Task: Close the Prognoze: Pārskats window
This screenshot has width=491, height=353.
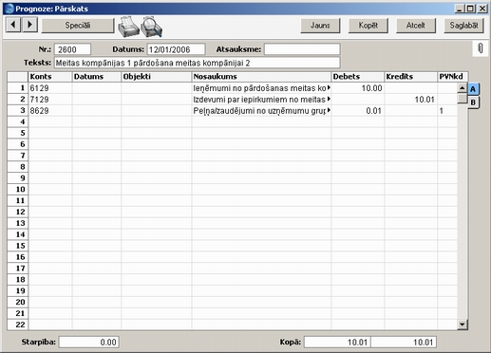Action: click(x=482, y=9)
